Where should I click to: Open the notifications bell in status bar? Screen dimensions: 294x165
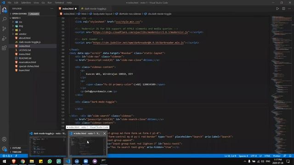[290, 156]
